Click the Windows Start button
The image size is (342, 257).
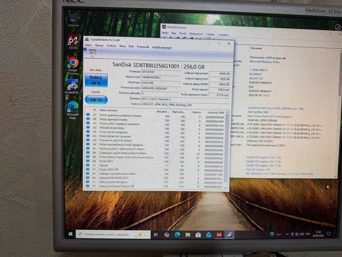70,234
